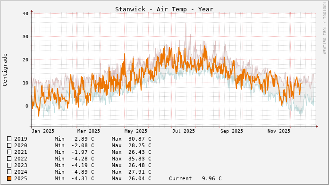This screenshot has width=329, height=185.
Task: Click the 2019 Min value -2.89 C
Action: tap(83, 139)
